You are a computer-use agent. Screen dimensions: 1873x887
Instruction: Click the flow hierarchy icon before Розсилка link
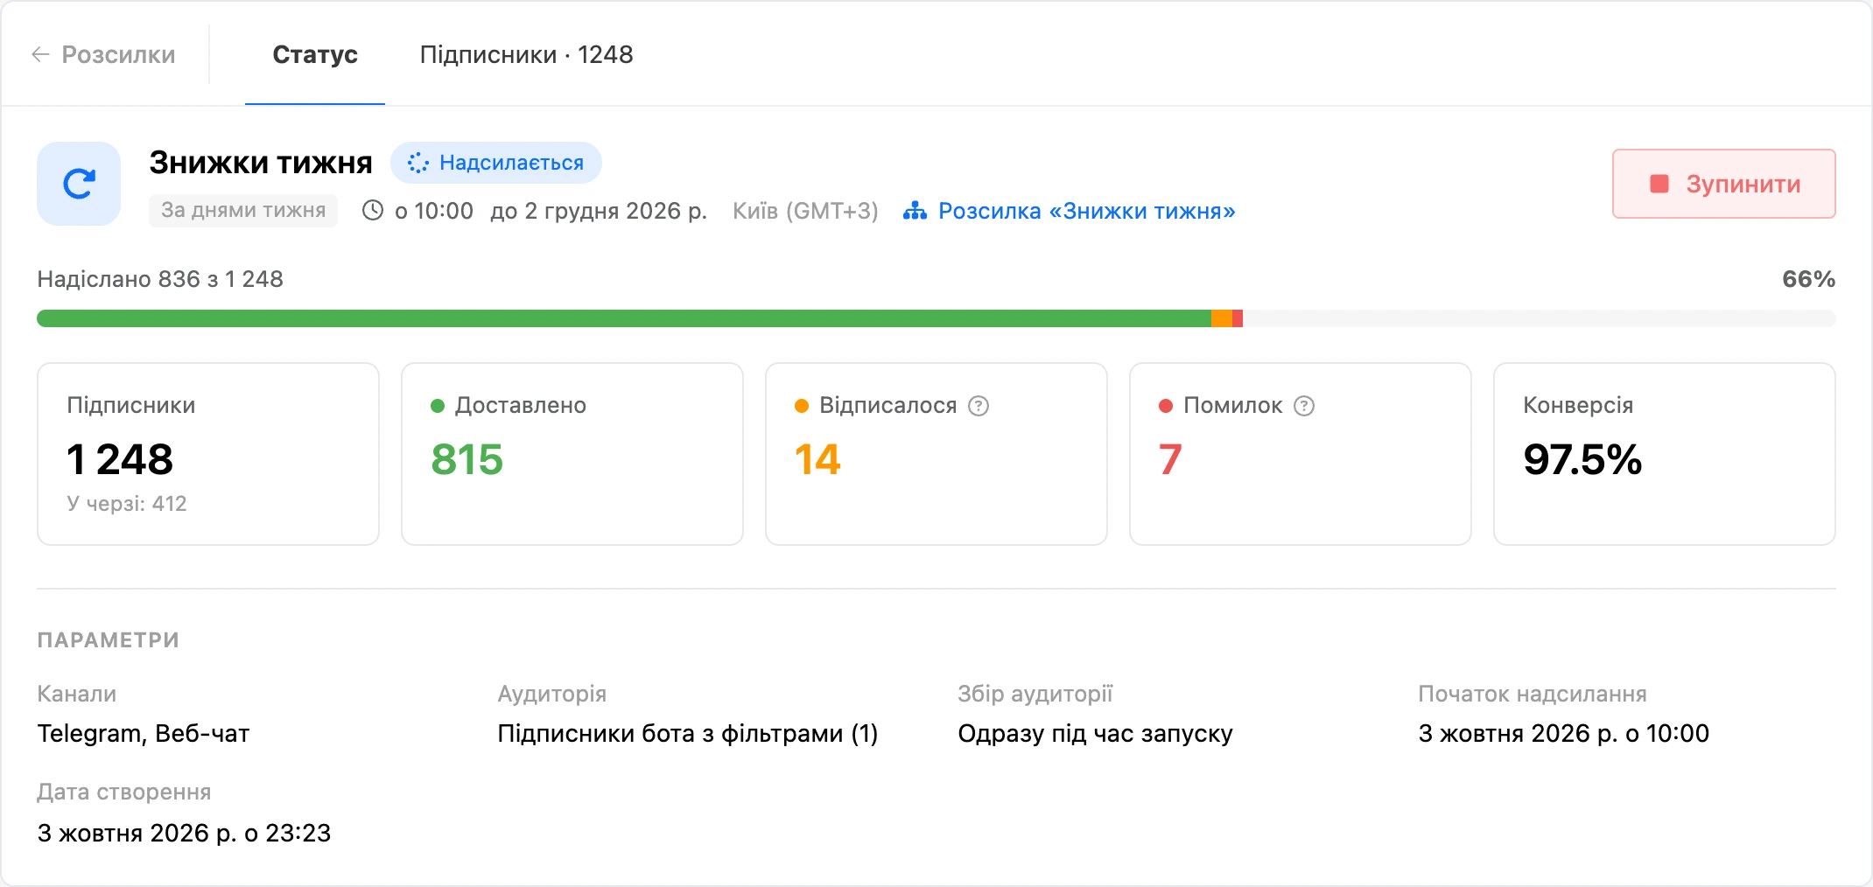[915, 211]
